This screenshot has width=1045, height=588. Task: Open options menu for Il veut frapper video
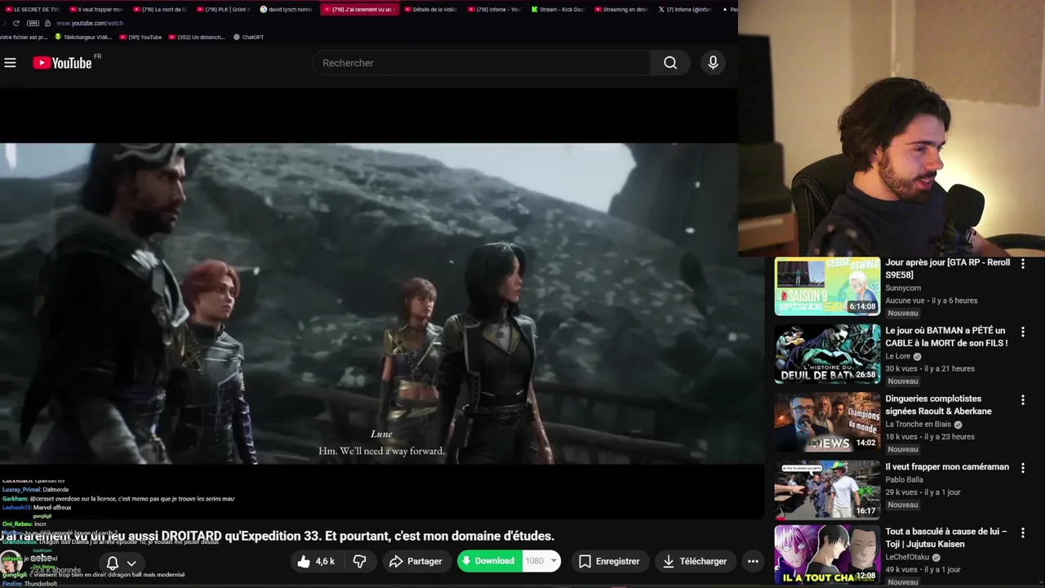pos(1022,468)
